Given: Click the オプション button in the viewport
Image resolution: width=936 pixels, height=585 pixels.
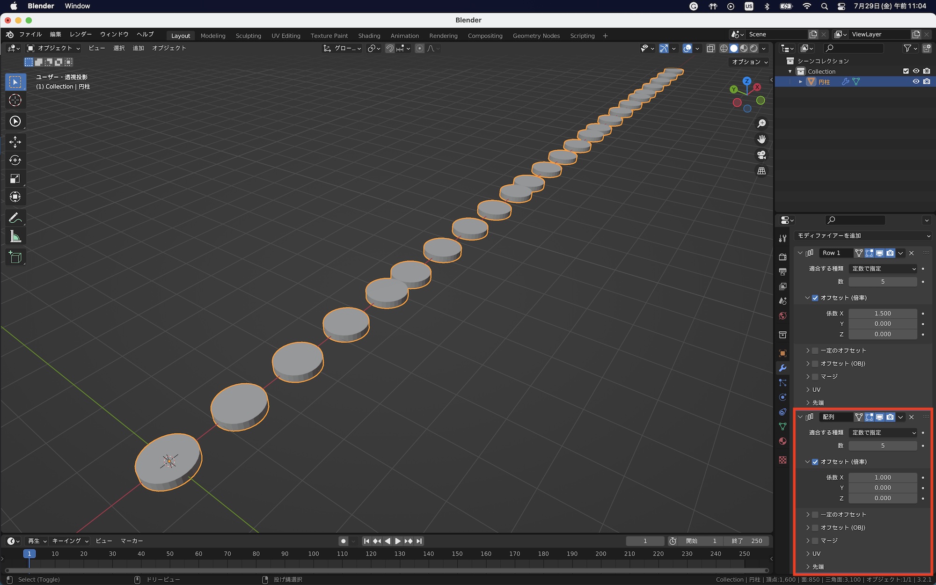Looking at the screenshot, I should pyautogui.click(x=750, y=62).
